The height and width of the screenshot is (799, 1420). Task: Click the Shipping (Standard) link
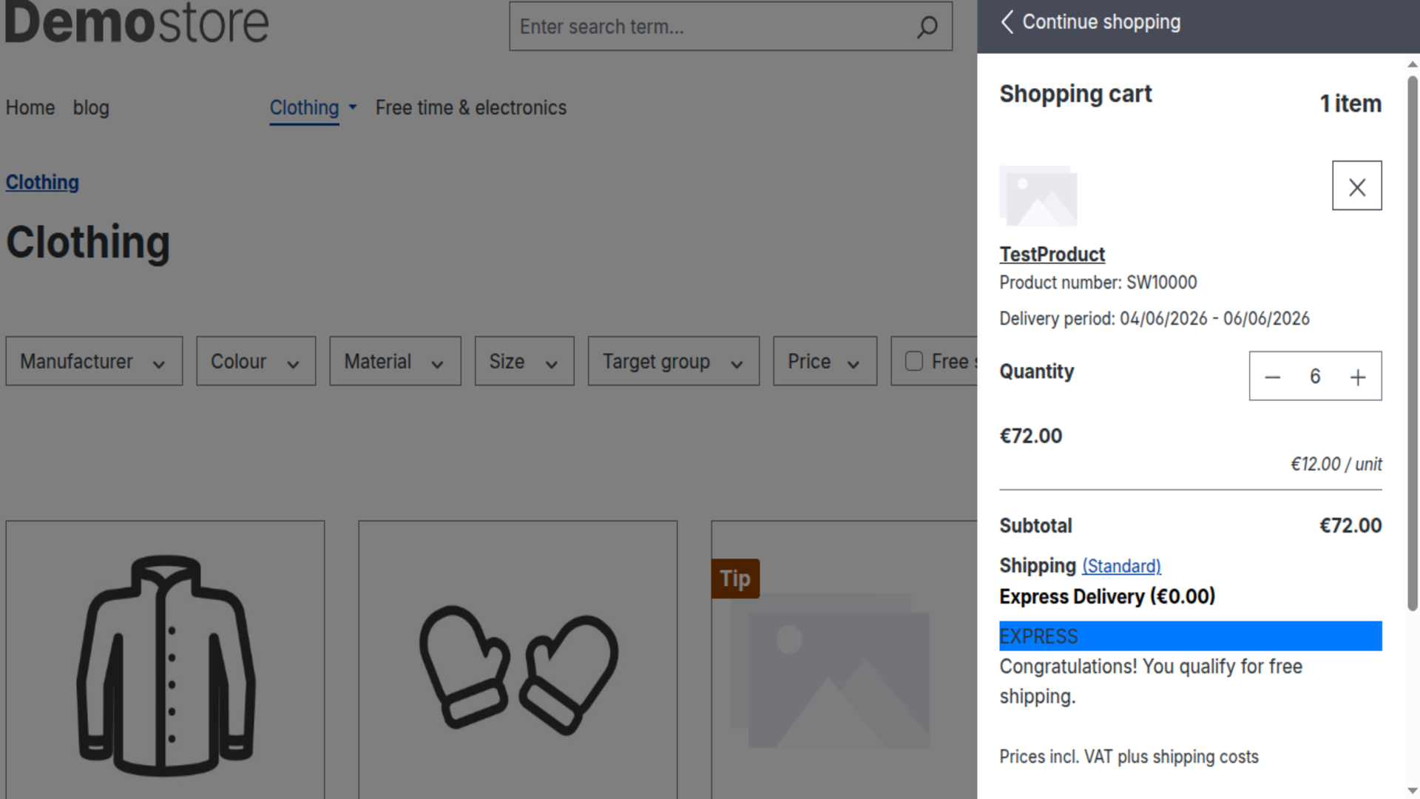click(1121, 566)
